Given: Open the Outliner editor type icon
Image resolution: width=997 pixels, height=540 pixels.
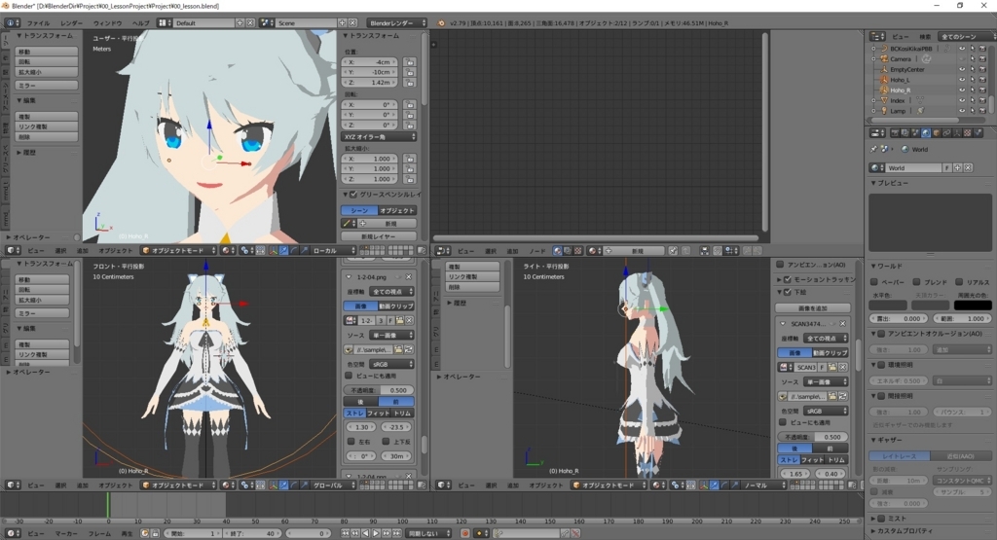Looking at the screenshot, I should (x=877, y=36).
